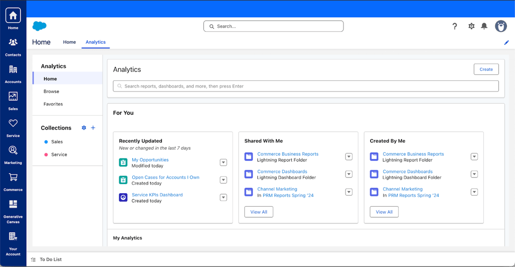Image resolution: width=515 pixels, height=267 pixels.
Task: Open Home in the left navigation bar
Action: pyautogui.click(x=13, y=19)
